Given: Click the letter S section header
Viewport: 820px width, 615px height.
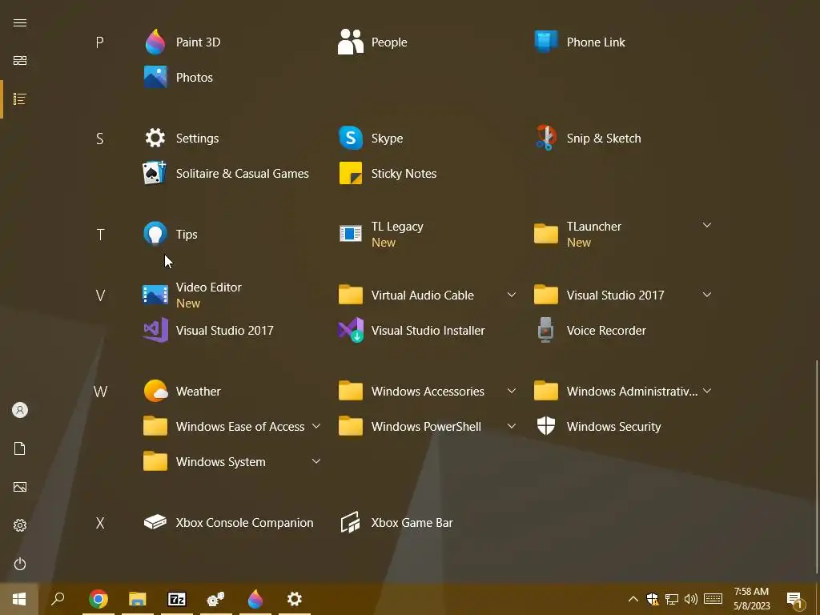Looking at the screenshot, I should (x=100, y=139).
